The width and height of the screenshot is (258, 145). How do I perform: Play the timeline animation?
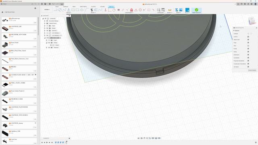[x=47, y=143]
